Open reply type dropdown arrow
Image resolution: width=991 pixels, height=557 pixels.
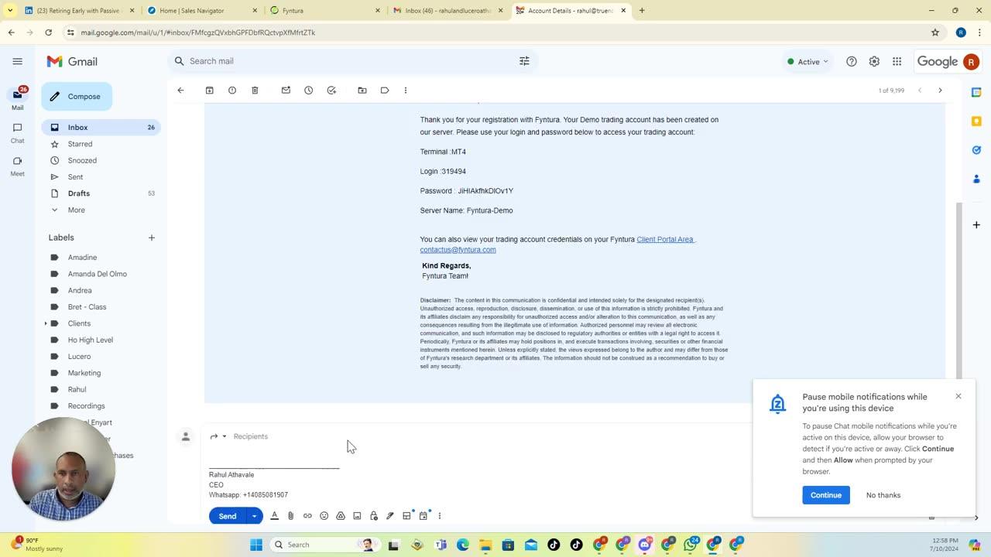pos(225,436)
